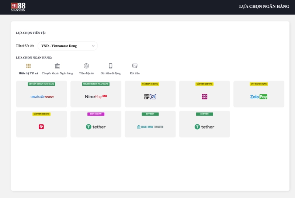The width and height of the screenshot is (295, 198).
Task: Select the QR code payment option
Action: (x=150, y=94)
